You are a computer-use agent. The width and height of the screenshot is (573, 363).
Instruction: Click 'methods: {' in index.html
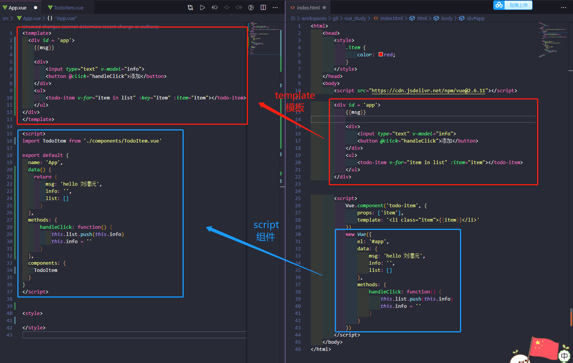372,285
